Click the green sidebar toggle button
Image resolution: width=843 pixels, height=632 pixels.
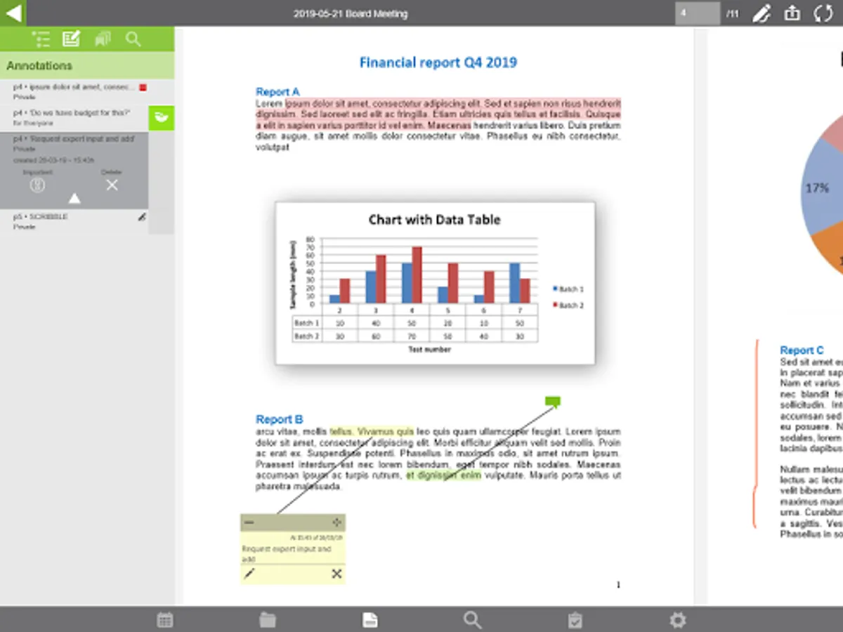point(161,118)
